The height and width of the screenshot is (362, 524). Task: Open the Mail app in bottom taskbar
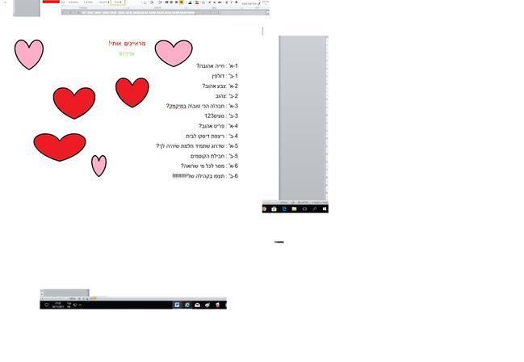pos(197,305)
